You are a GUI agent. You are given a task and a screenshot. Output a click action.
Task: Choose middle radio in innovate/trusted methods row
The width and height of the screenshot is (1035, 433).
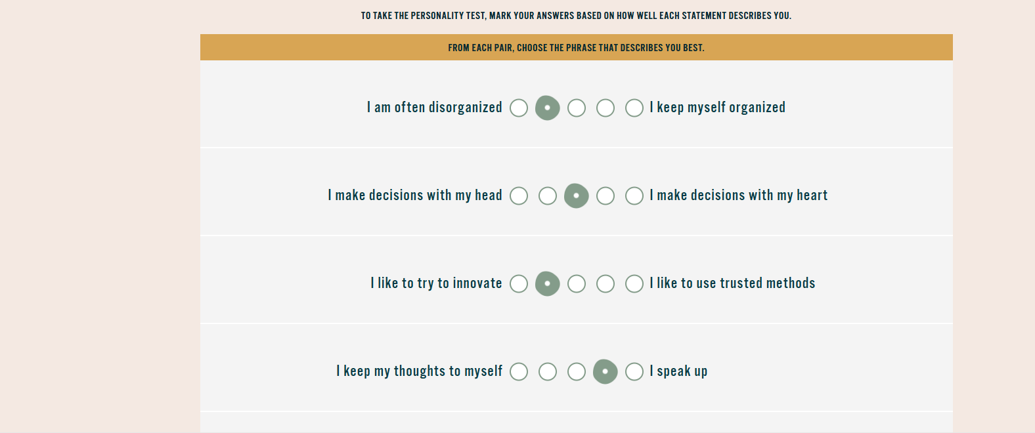[x=577, y=284]
